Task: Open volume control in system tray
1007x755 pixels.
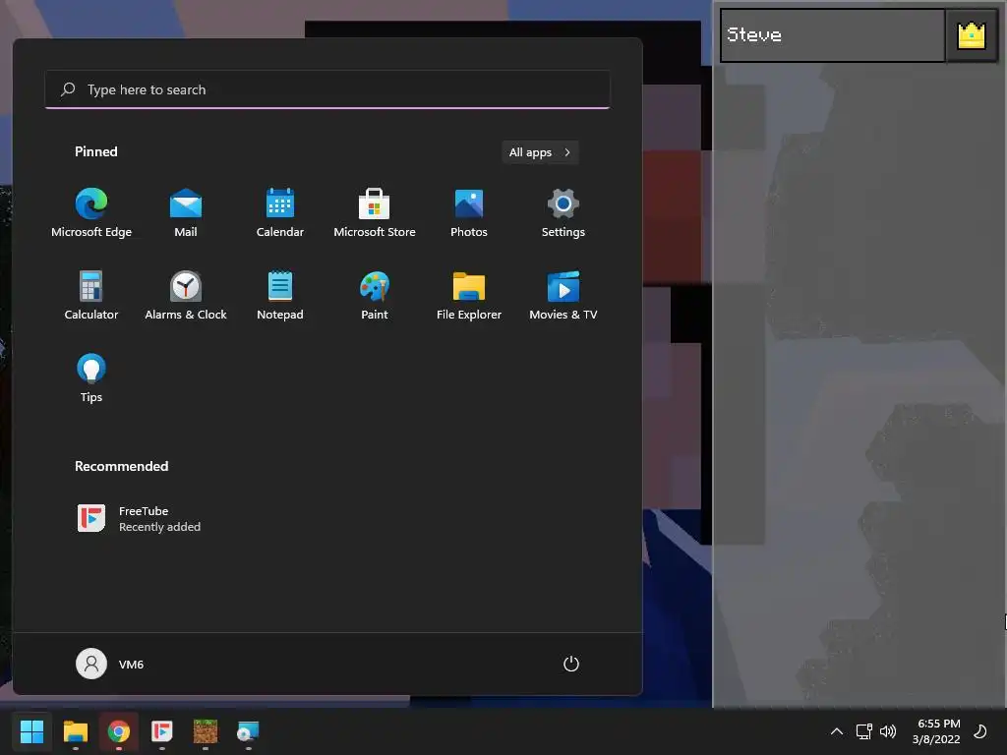Action: point(888,731)
